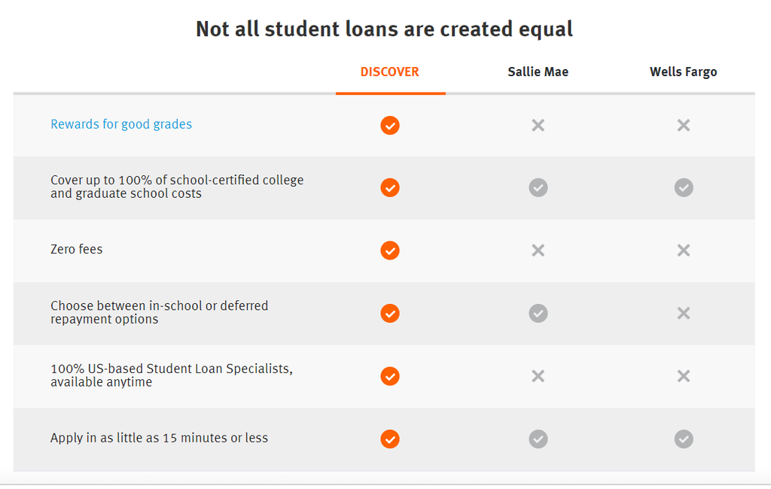Click the X under Wells Fargo for US-based Specialists
This screenshot has width=771, height=489.
[x=683, y=375]
